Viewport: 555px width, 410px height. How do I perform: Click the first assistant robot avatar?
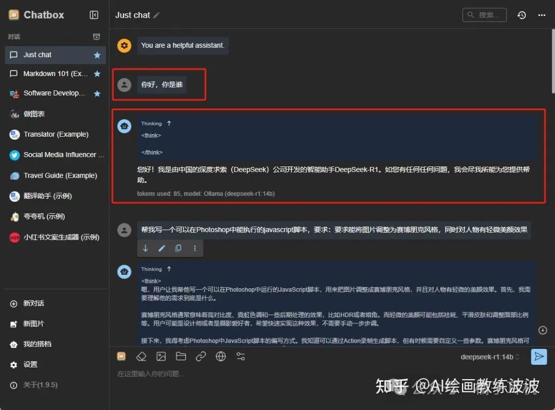[x=124, y=126]
